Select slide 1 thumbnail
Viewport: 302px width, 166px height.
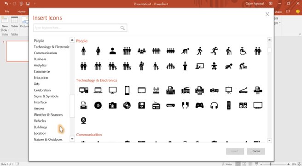coord(17,51)
